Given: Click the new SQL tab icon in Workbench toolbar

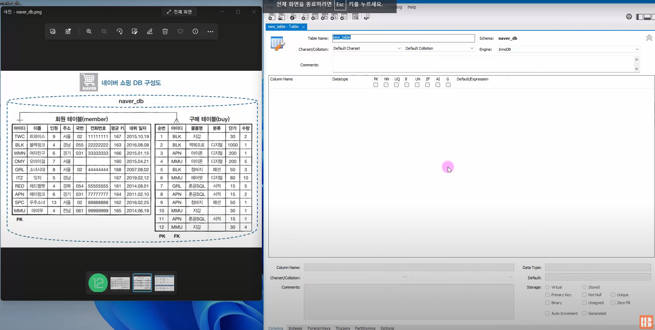Looking at the screenshot, I should (272, 17).
